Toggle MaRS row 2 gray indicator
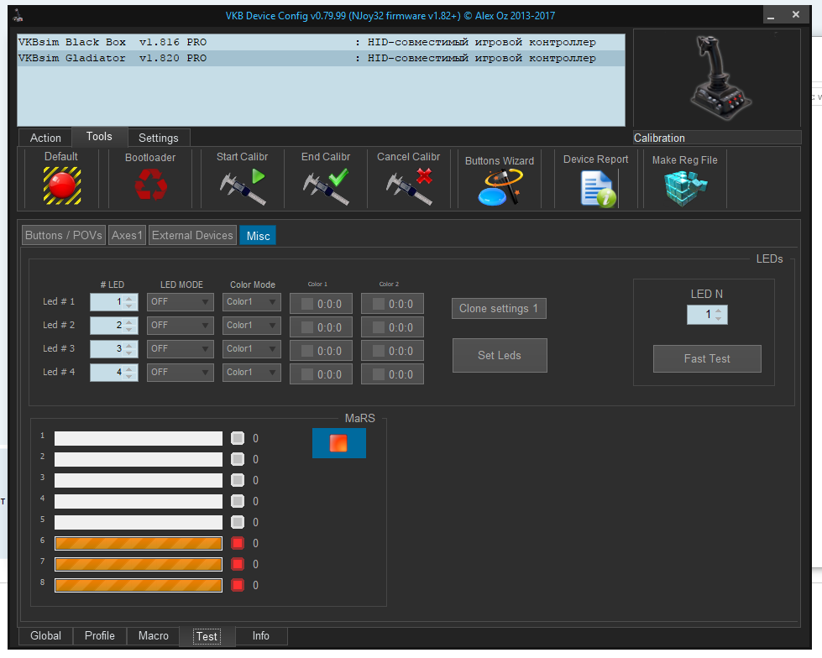 tap(238, 459)
